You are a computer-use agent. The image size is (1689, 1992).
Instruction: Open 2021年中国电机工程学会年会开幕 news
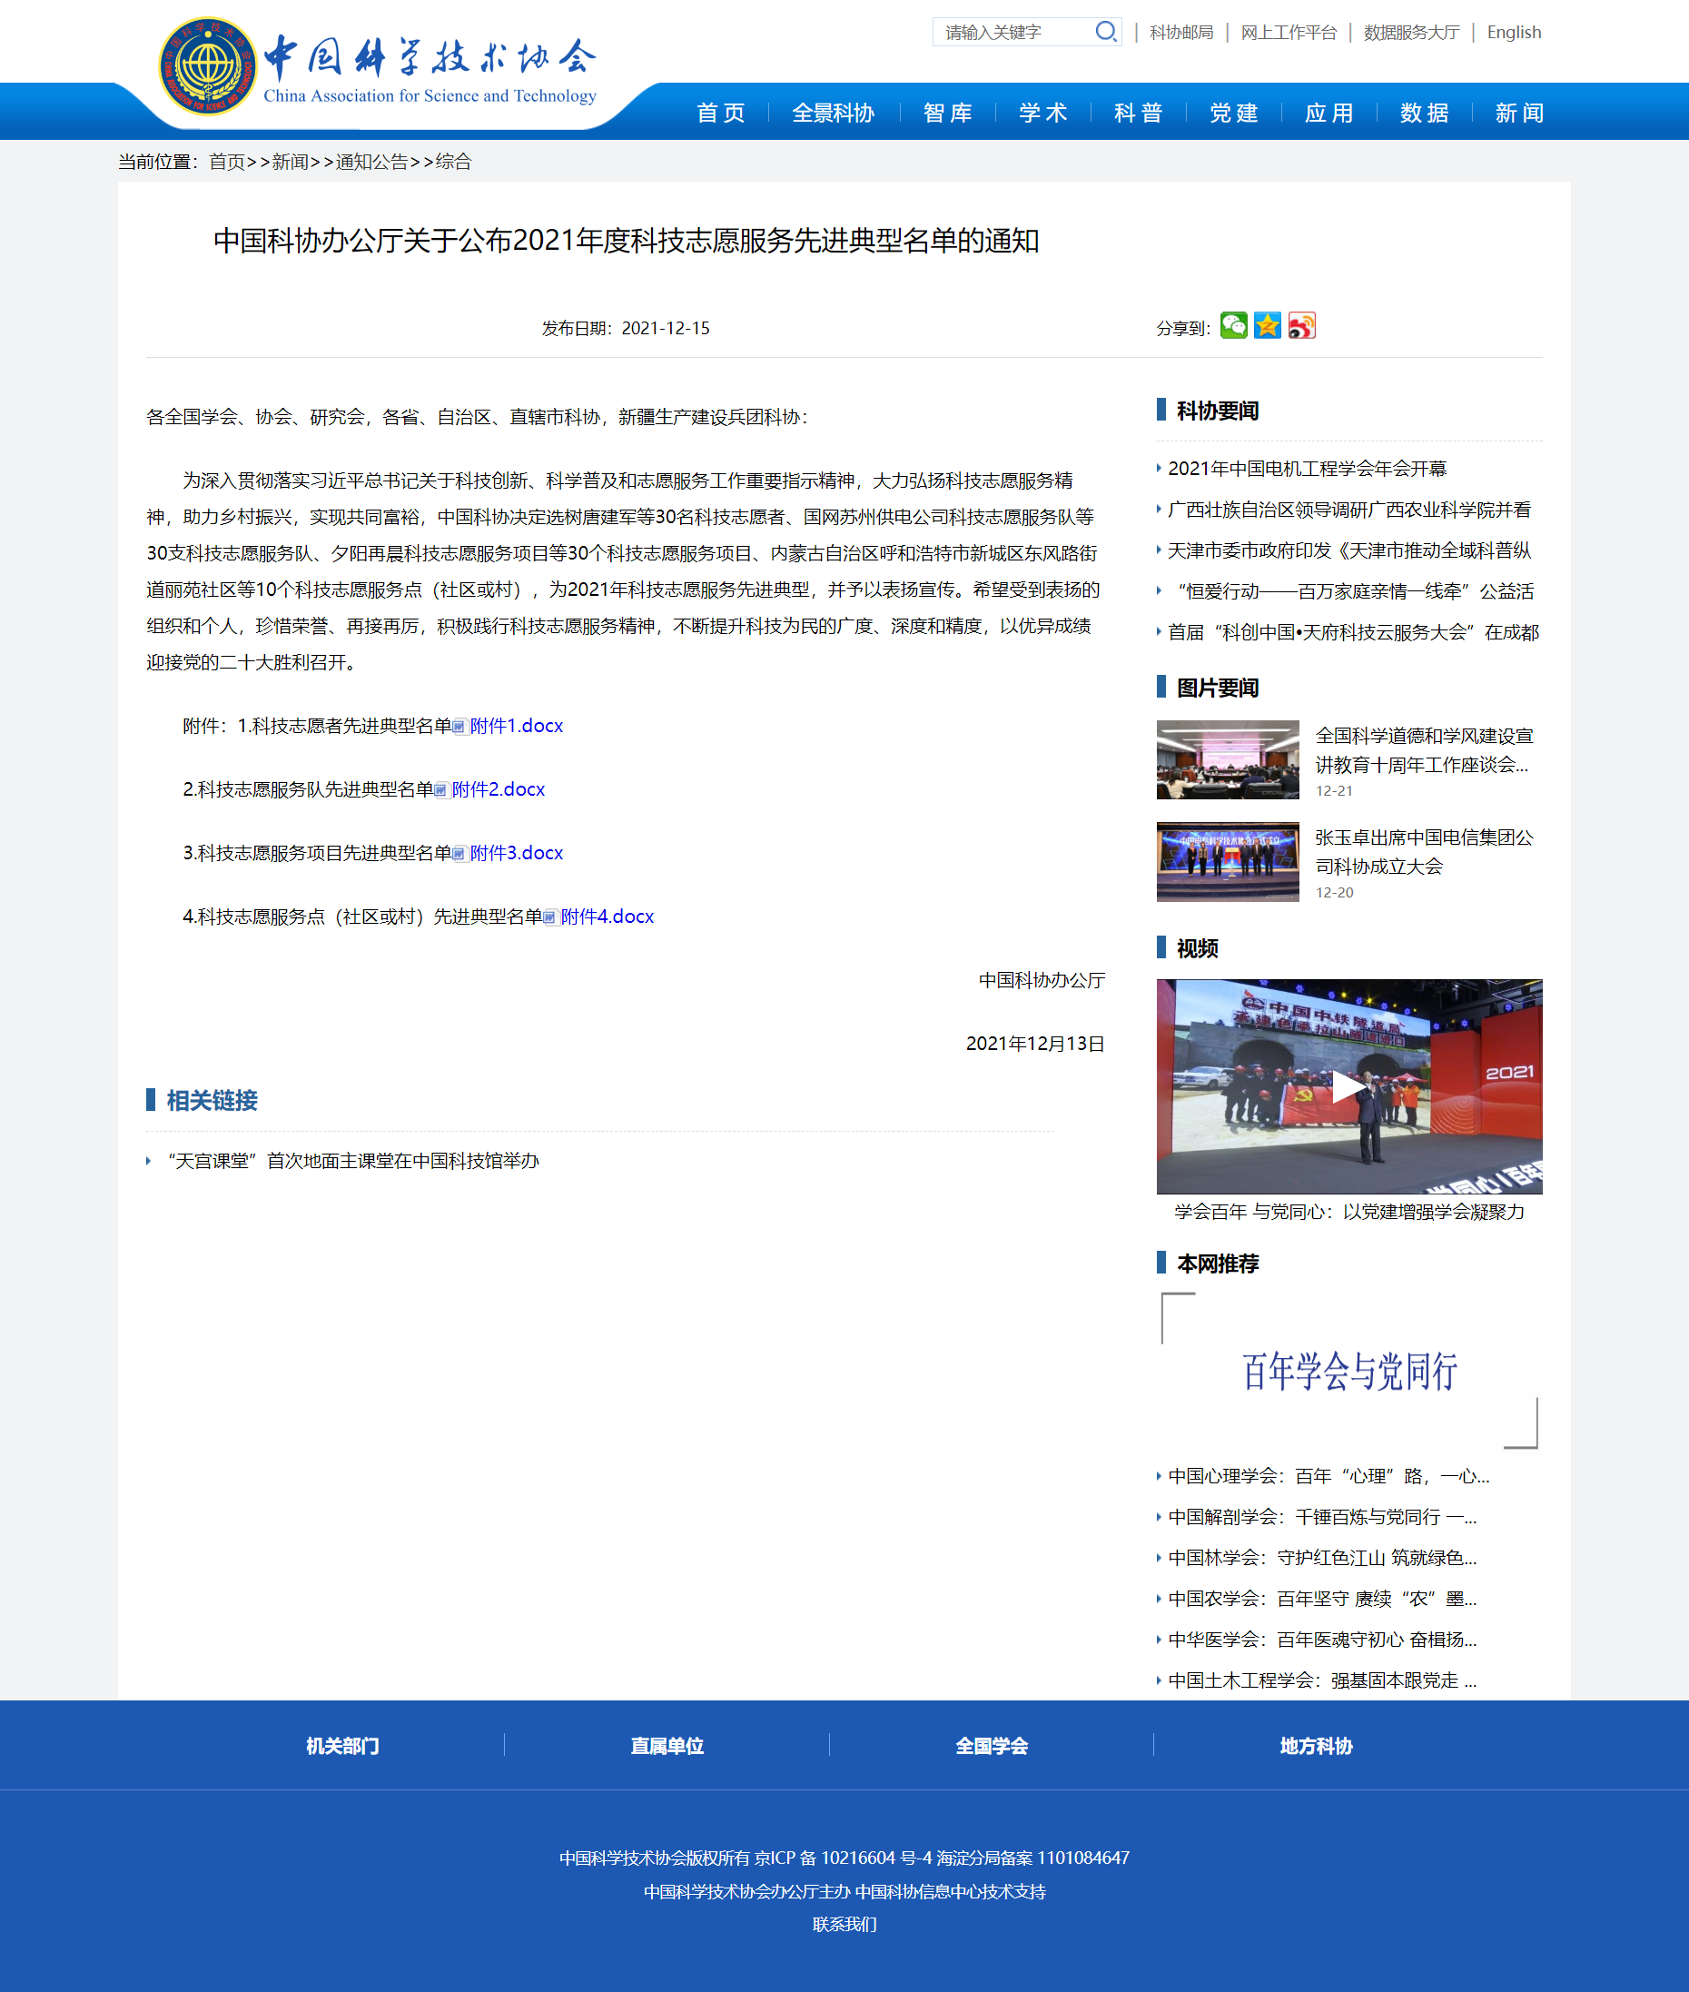(1307, 469)
